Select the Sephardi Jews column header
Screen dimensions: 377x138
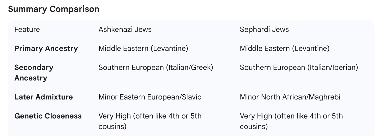coord(264,29)
